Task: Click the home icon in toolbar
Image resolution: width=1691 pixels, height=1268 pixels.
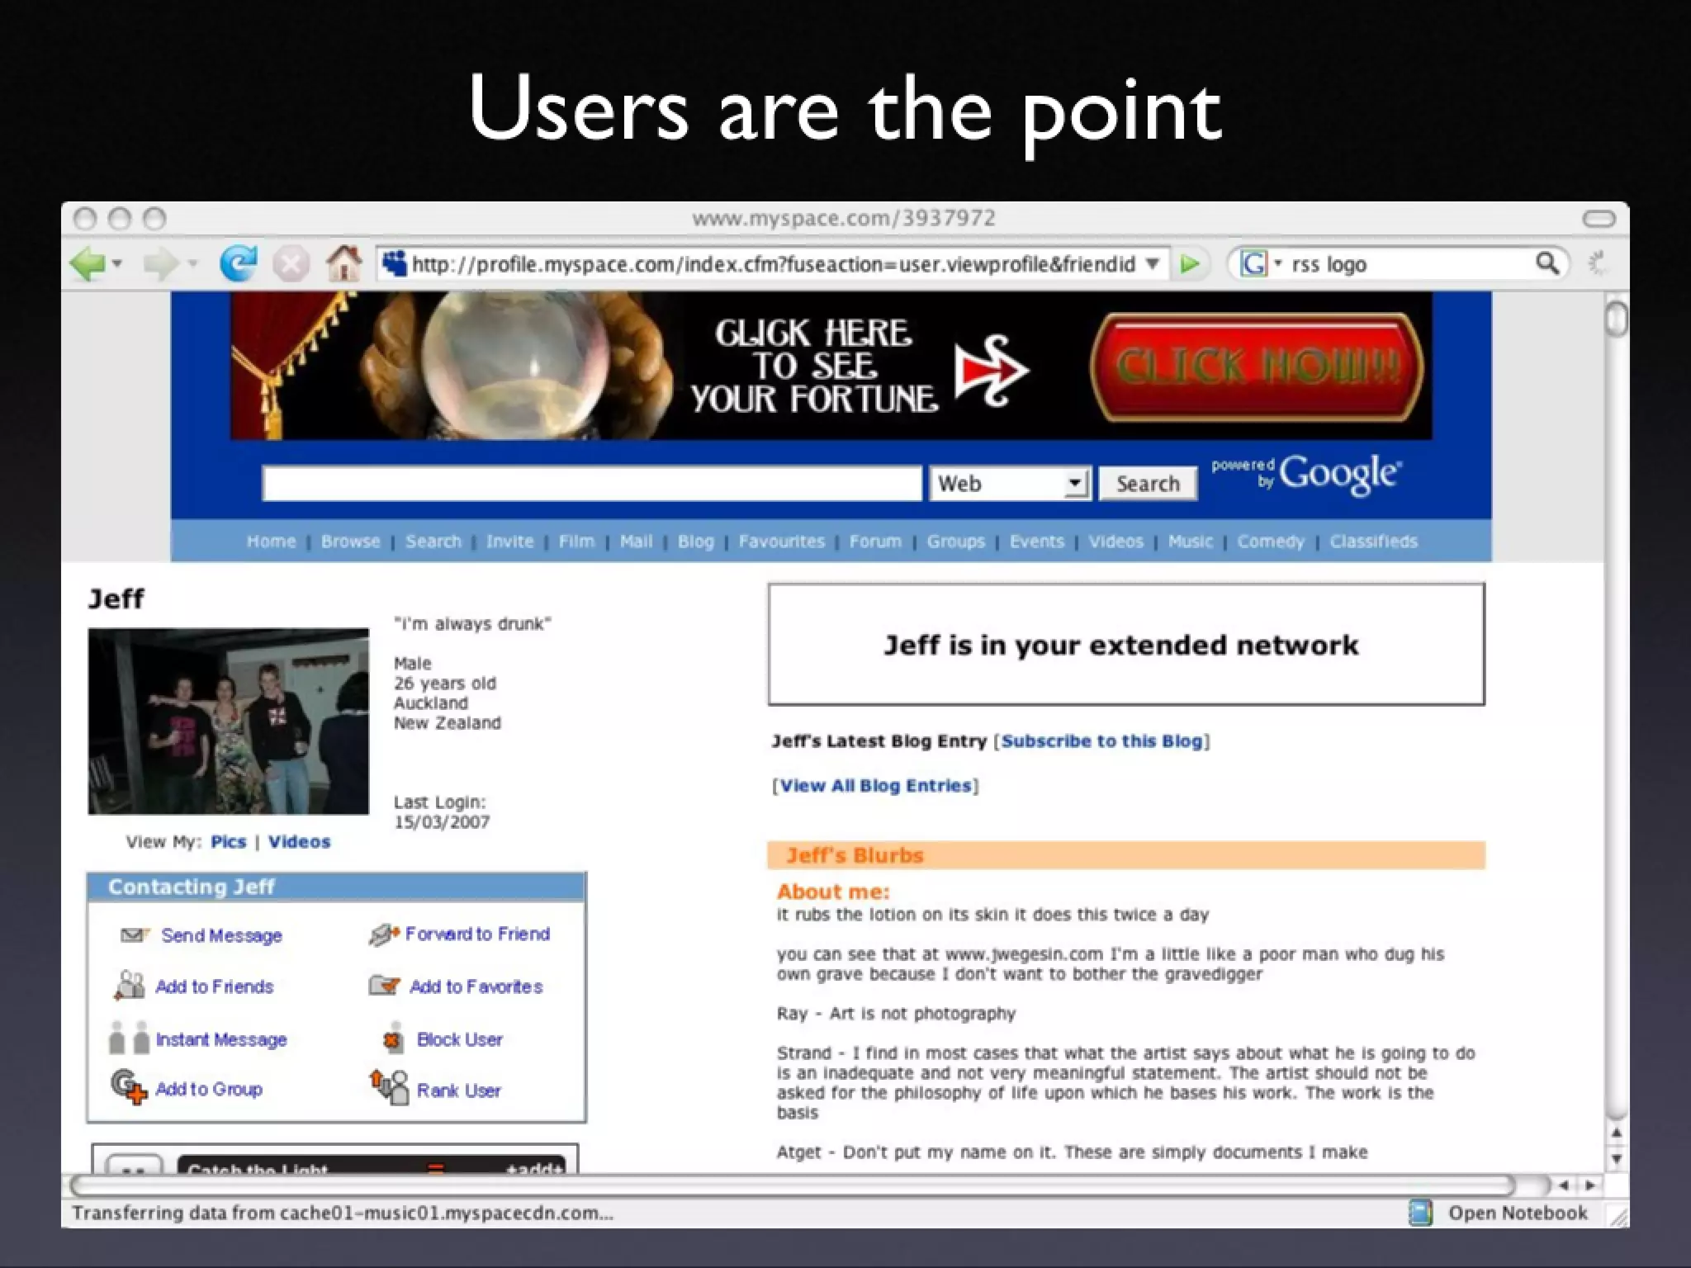Action: [x=343, y=264]
